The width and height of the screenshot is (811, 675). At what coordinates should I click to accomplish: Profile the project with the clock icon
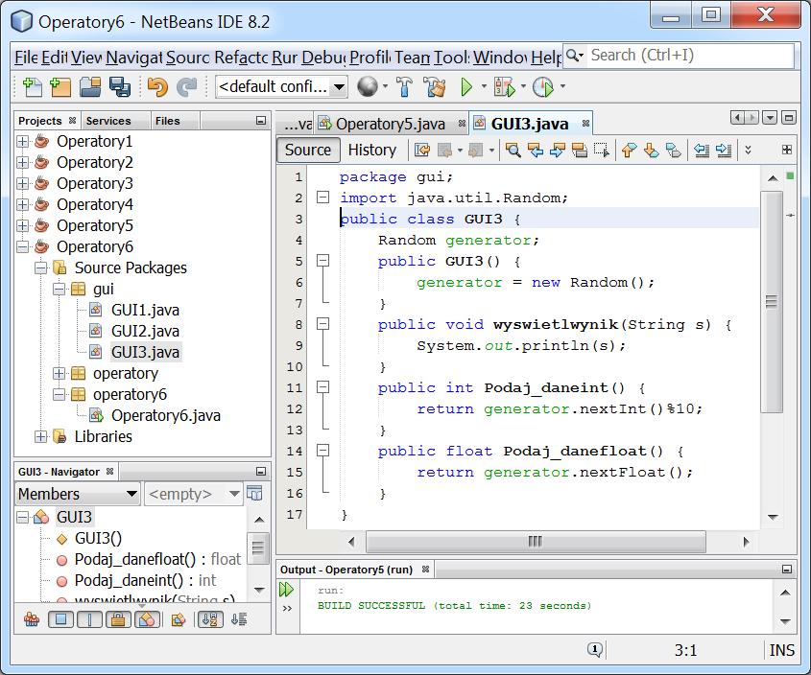542,87
